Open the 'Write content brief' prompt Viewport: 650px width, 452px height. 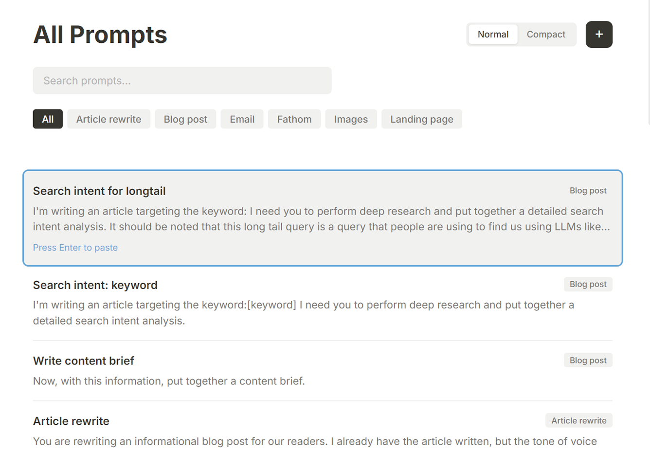point(83,361)
